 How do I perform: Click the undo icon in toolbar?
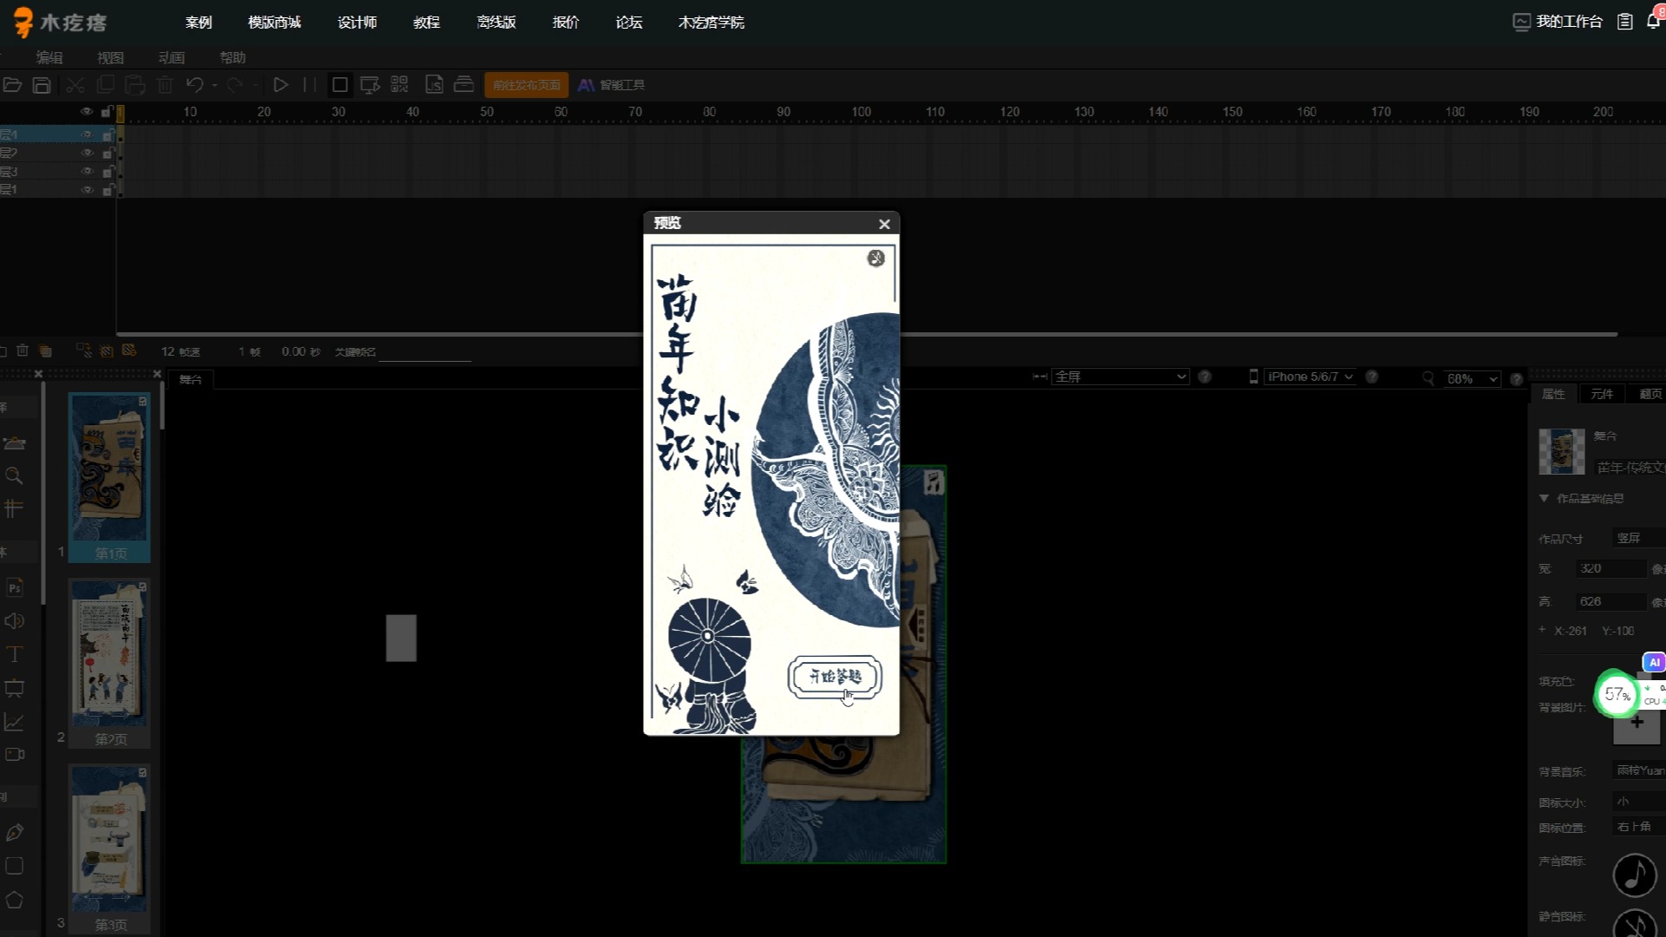pos(194,85)
